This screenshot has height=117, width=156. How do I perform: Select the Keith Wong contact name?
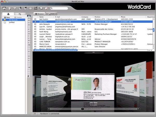(x=44, y=32)
